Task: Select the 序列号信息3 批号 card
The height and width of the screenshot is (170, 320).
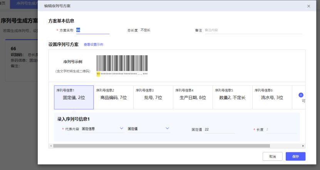Action: click(153, 97)
